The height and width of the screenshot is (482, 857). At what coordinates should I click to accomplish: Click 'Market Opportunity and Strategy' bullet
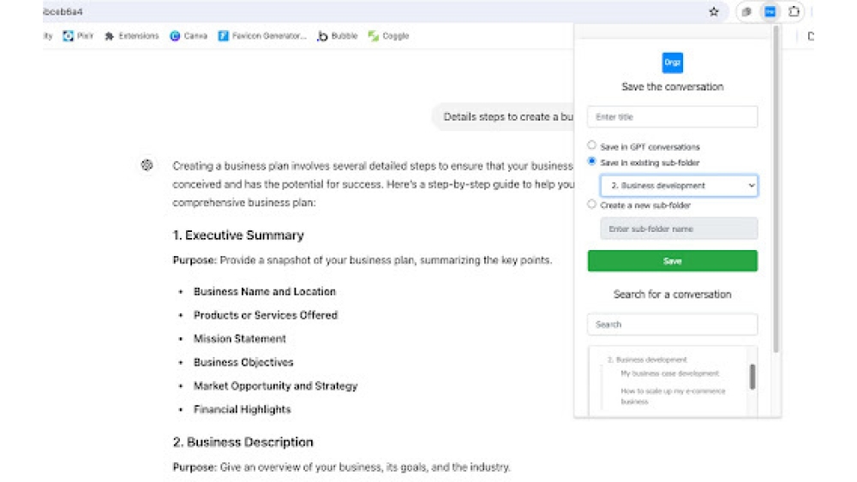275,386
